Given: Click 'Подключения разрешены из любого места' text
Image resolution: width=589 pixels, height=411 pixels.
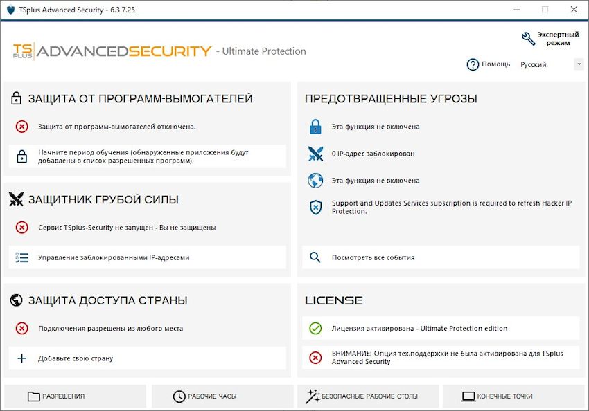Looking at the screenshot, I should click(110, 328).
